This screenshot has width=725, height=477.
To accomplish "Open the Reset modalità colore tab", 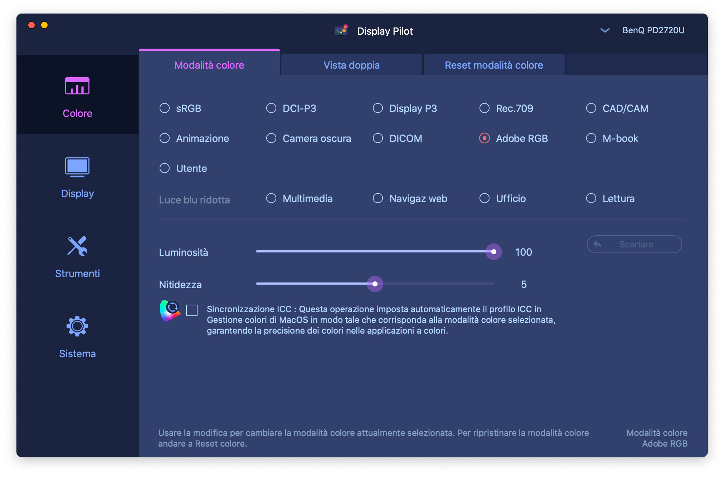I will click(494, 65).
